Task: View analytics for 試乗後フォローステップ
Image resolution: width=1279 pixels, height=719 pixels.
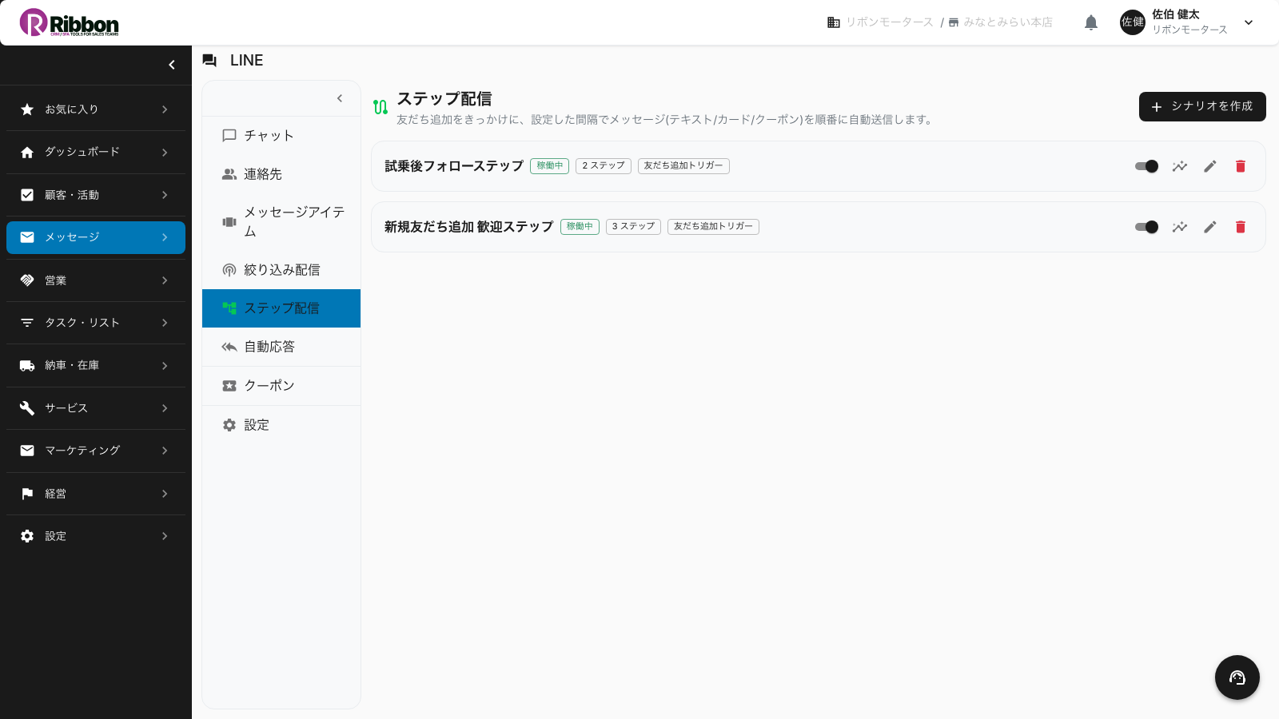Action: [1180, 166]
